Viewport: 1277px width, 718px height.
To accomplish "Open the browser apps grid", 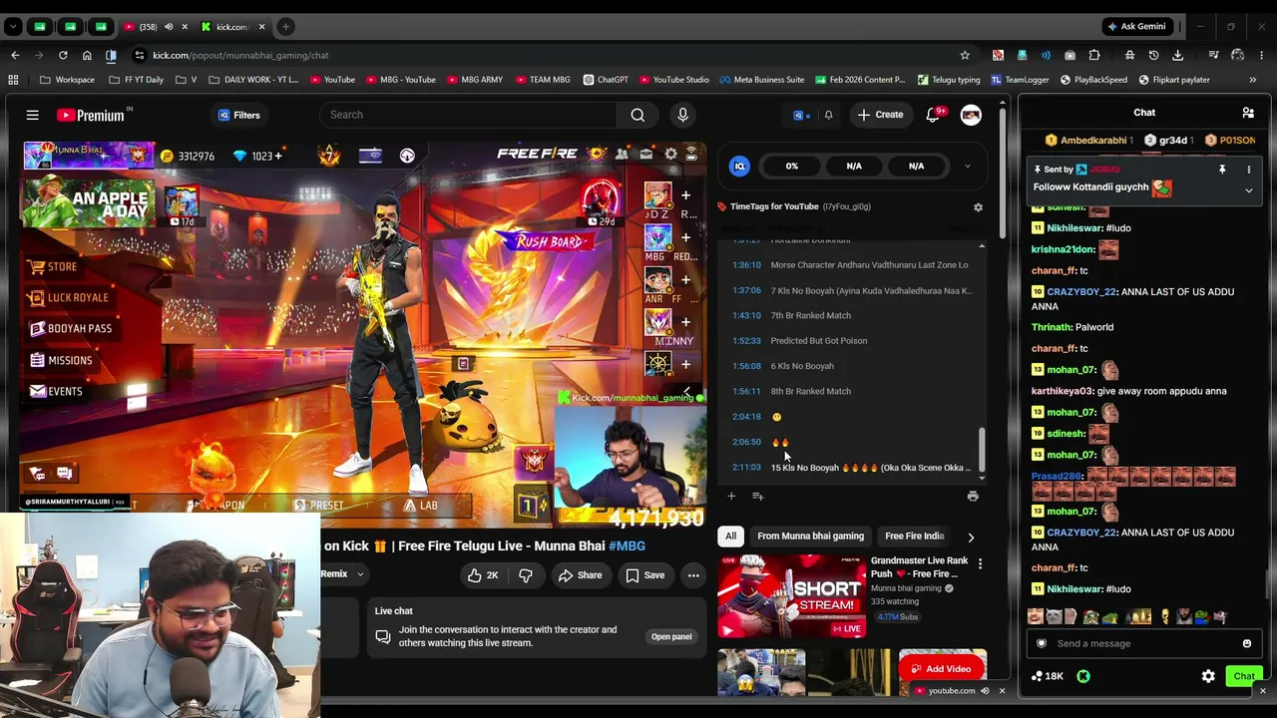I will (13, 80).
